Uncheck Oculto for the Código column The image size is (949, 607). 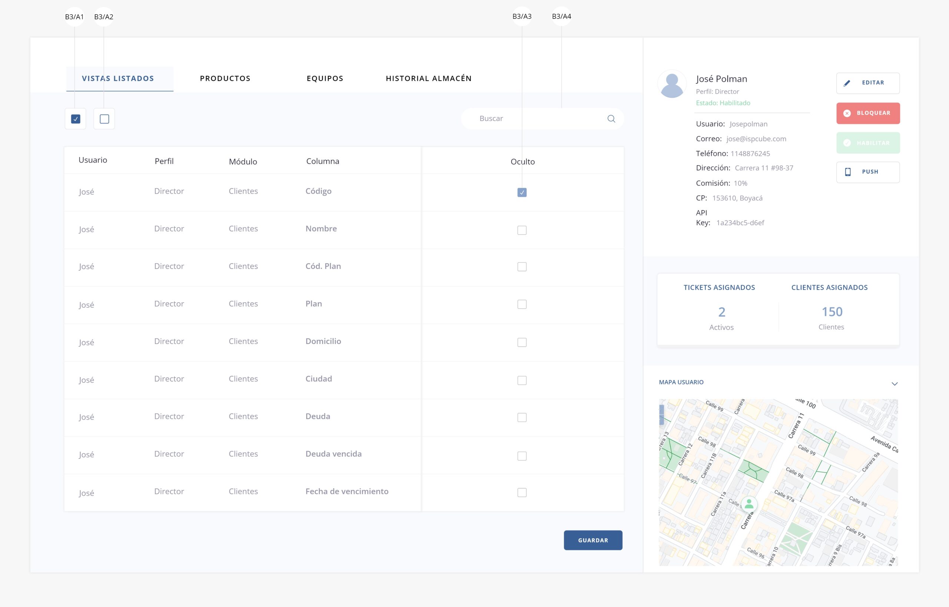522,192
